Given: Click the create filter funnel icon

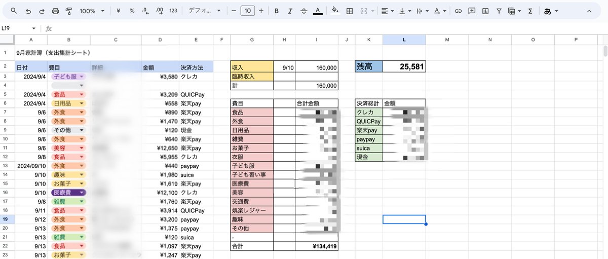Looking at the screenshot, I should point(499,11).
